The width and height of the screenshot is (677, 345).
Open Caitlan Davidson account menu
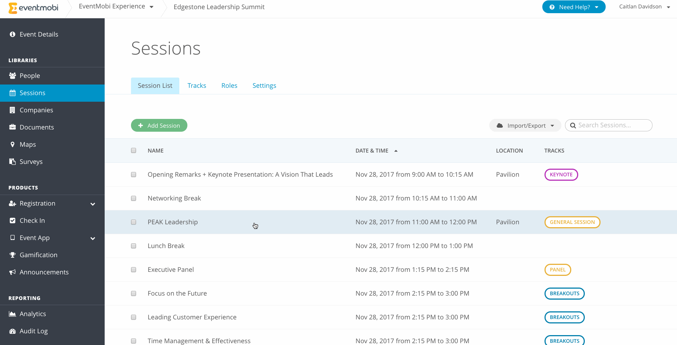(644, 7)
